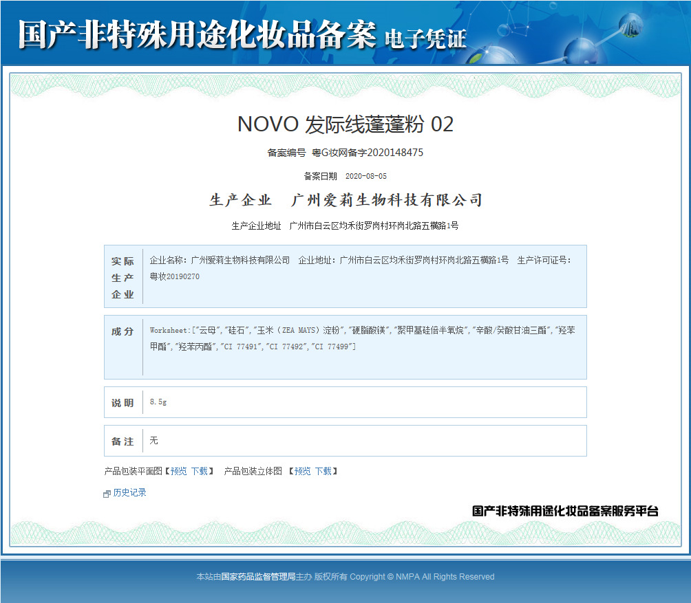This screenshot has width=691, height=603.
Task: Preview the 产品包装立体图 image
Action: tap(302, 471)
